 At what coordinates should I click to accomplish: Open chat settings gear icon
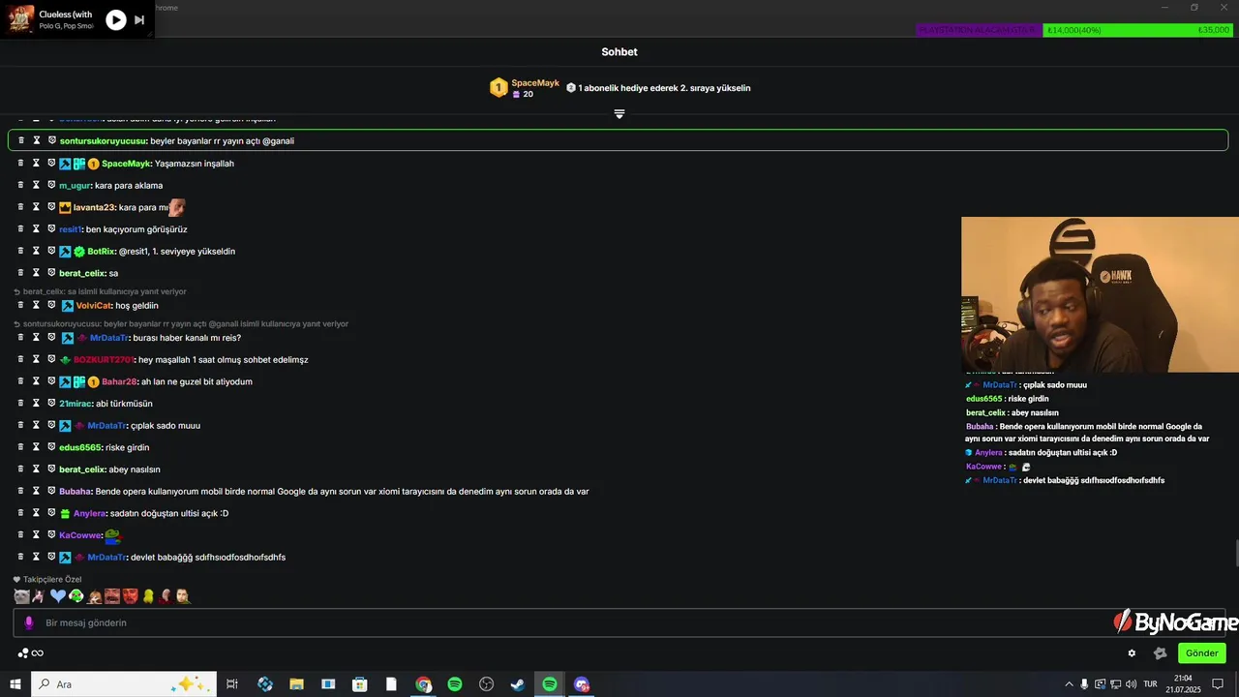pyautogui.click(x=1132, y=653)
